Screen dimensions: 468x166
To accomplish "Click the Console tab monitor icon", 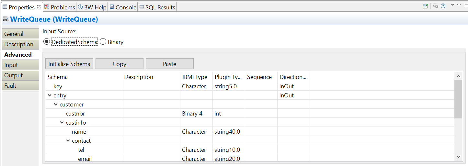I will pos(112,7).
